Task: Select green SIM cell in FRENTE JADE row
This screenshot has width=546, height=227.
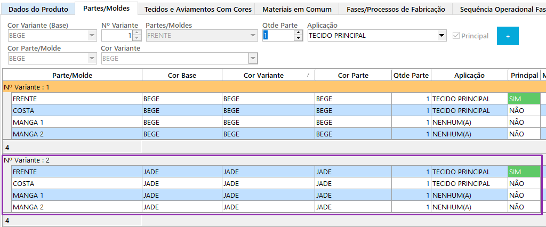Action: [x=524, y=172]
